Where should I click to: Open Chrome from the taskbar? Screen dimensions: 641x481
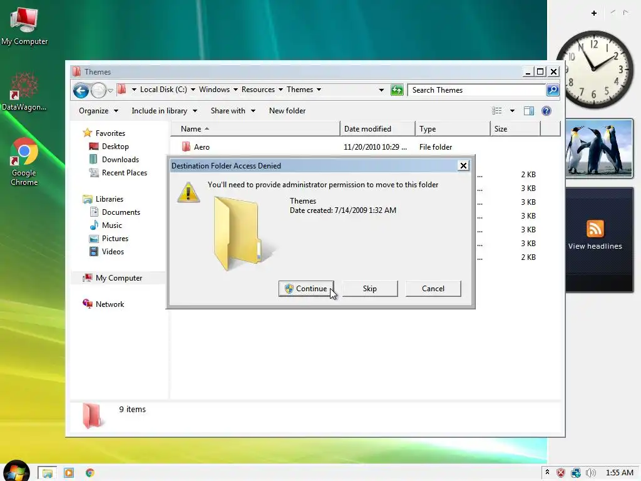90,473
